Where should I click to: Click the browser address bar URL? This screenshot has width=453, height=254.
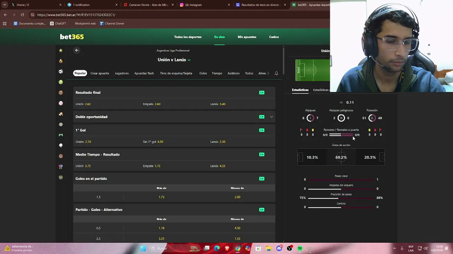76,15
